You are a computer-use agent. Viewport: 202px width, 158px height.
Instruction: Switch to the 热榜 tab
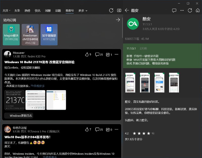click(x=27, y=11)
